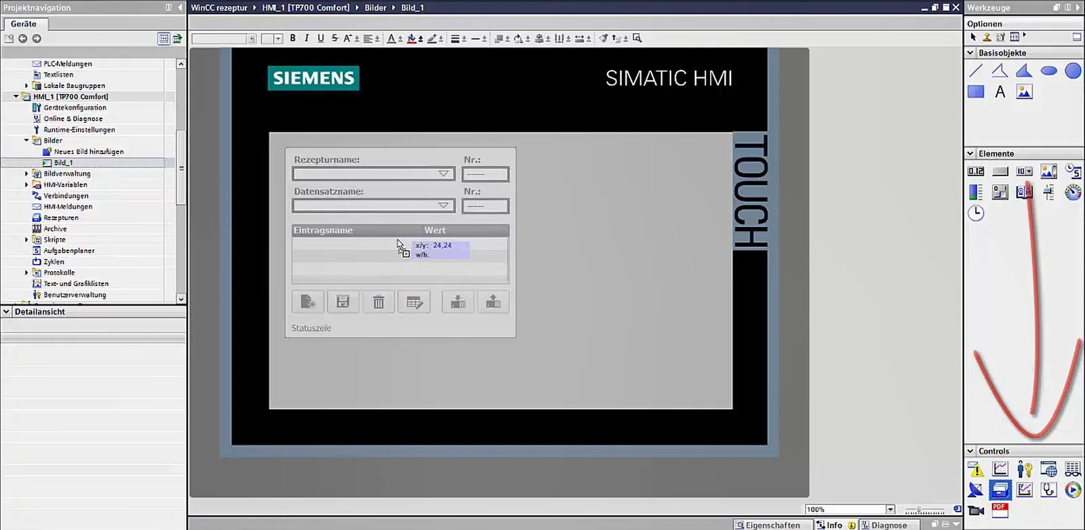1085x530 pixels.
Task: Click the font name input field
Action: point(220,39)
